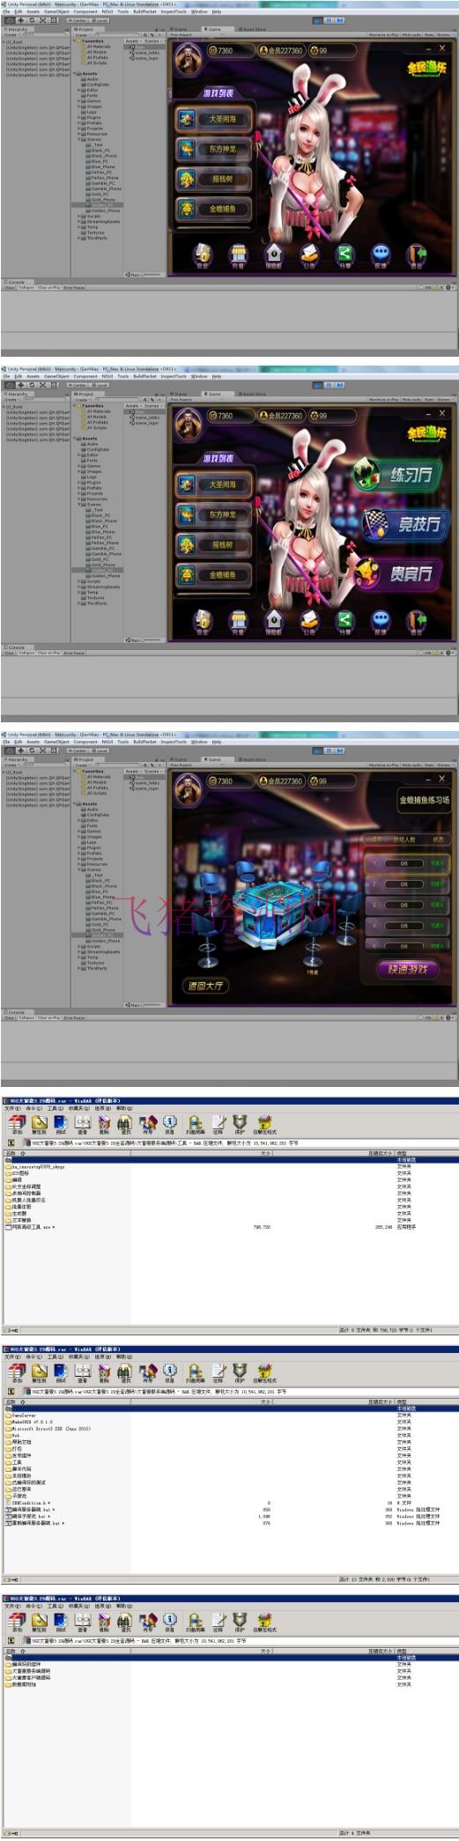Screen dimensions: 459x1841
Task: Open Free Aspect dropdown in first Unity game view
Action: coord(182,35)
